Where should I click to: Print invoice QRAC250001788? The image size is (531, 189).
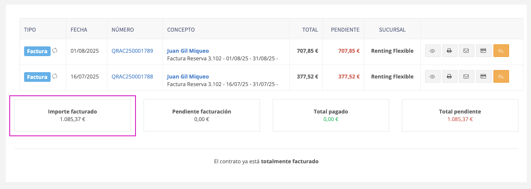pyautogui.click(x=450, y=76)
